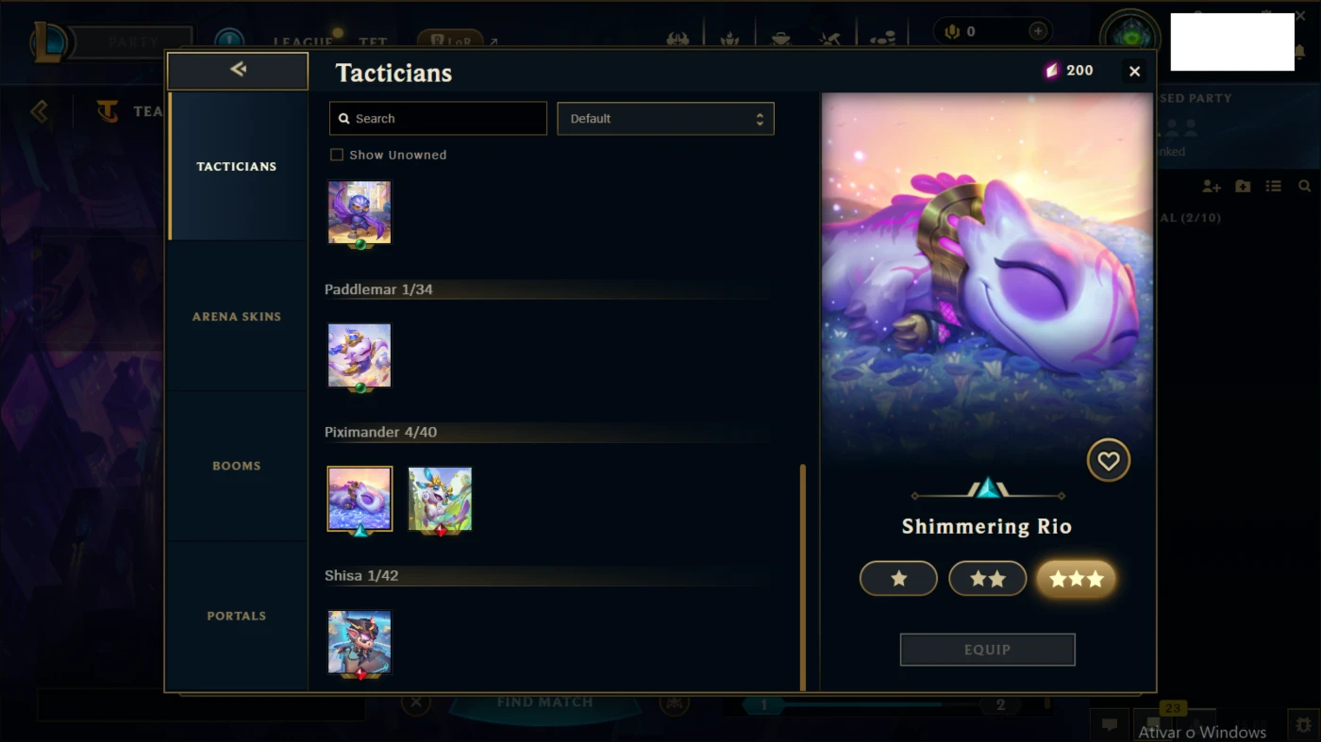Open the Arena Skins tab
The image size is (1321, 742).
click(237, 317)
